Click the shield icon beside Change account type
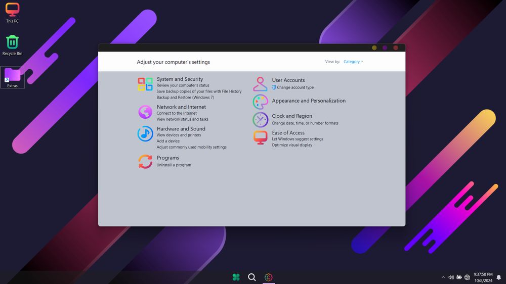 pyautogui.click(x=274, y=87)
